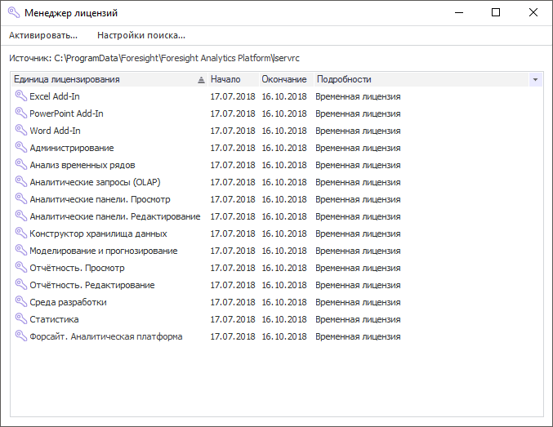
Task: Open the Активировать... menu
Action: tap(43, 35)
